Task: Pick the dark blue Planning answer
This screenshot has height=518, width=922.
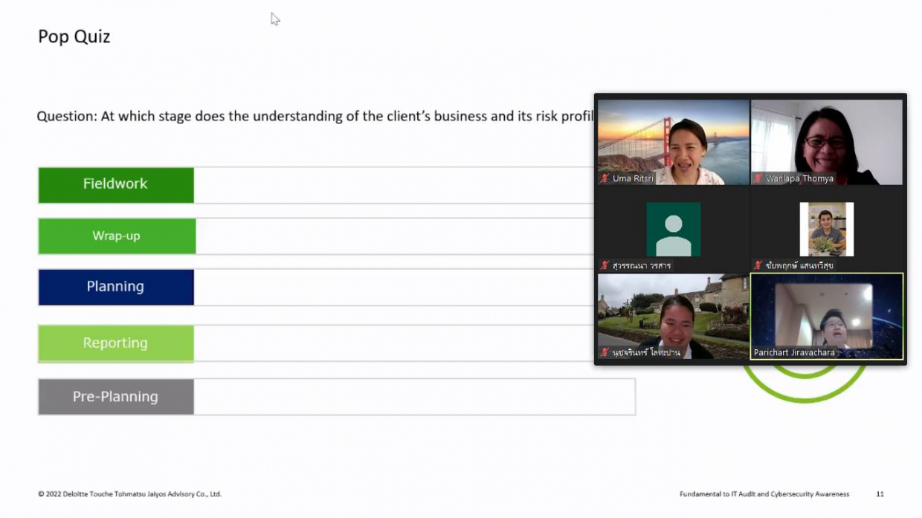Action: point(116,287)
